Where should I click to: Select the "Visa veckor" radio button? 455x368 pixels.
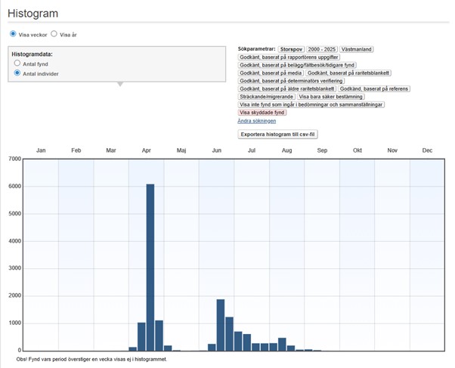pyautogui.click(x=13, y=34)
